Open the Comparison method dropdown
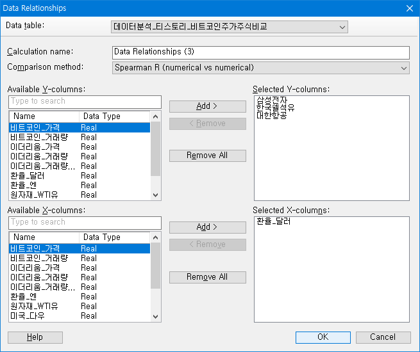Image resolution: width=420 pixels, height=352 pixels. (x=260, y=68)
